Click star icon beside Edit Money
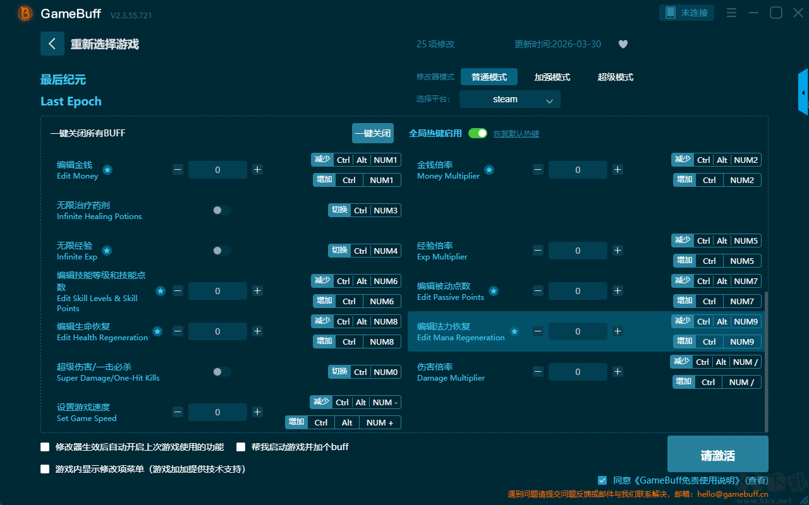Image resolution: width=809 pixels, height=505 pixels. (107, 170)
